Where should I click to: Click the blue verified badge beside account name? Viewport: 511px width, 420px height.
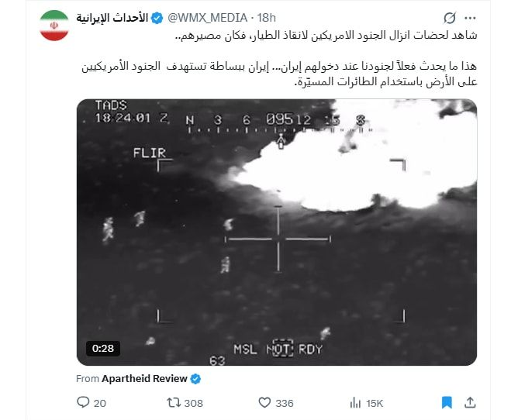click(x=157, y=18)
